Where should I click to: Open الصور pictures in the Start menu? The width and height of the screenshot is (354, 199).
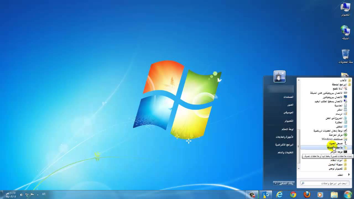pos(290,105)
